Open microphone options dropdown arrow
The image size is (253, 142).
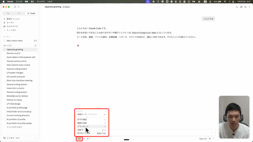pos(90,139)
